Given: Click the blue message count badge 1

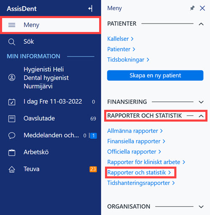Looking at the screenshot, I should [x=94, y=135].
